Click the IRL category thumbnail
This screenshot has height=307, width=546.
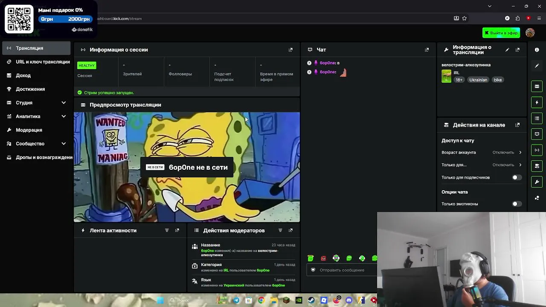446,76
